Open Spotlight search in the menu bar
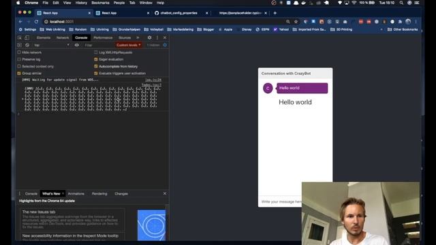The height and width of the screenshot is (245, 436). coord(401,3)
